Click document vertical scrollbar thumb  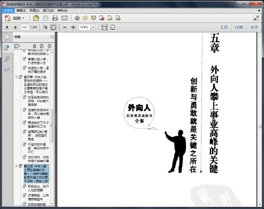tap(260, 127)
